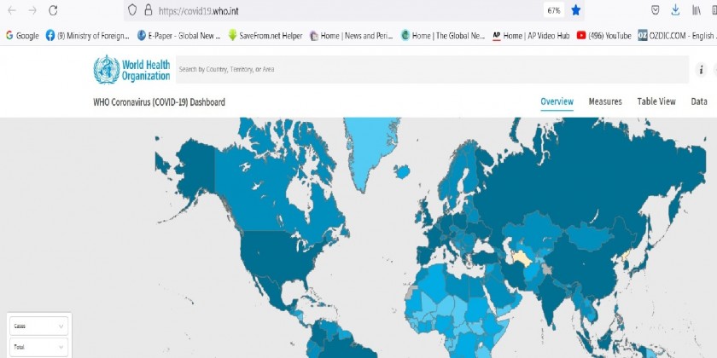Click the 67% zoom level indicator
Image resolution: width=717 pixels, height=358 pixels.
click(x=553, y=10)
